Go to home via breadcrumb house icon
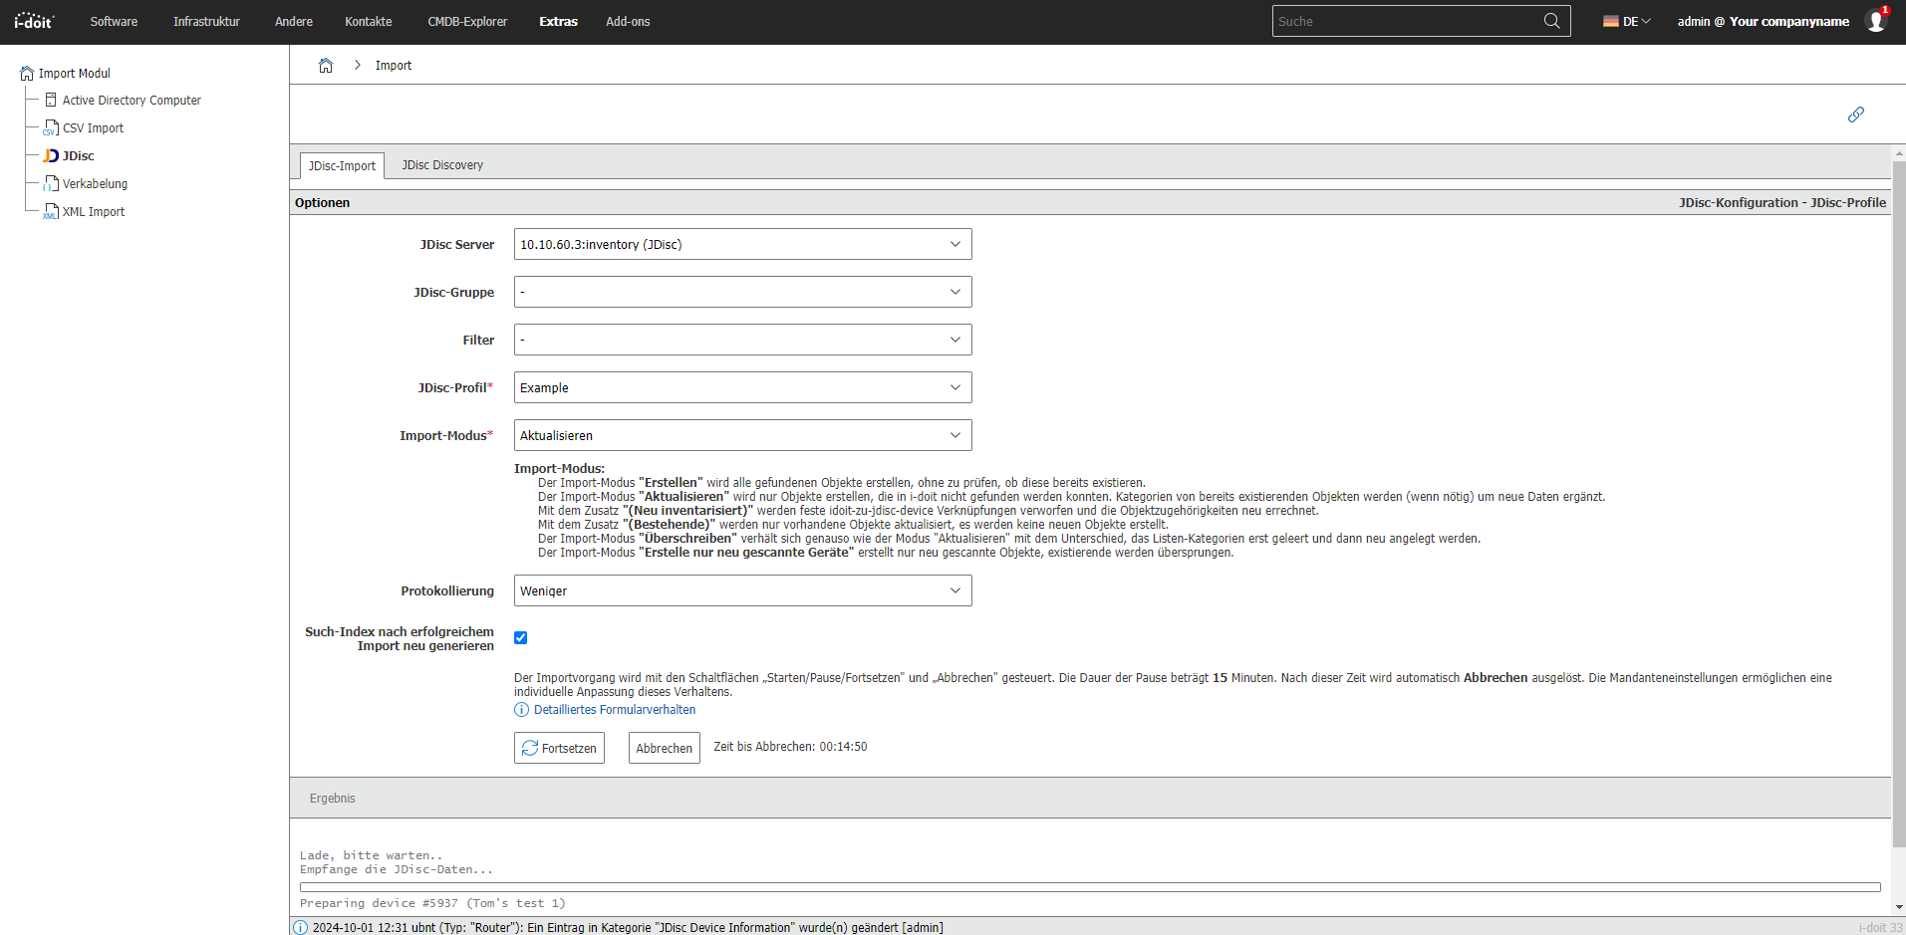 pos(326,66)
